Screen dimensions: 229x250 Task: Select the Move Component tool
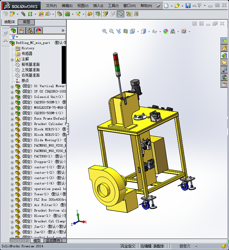[x=48, y=14]
